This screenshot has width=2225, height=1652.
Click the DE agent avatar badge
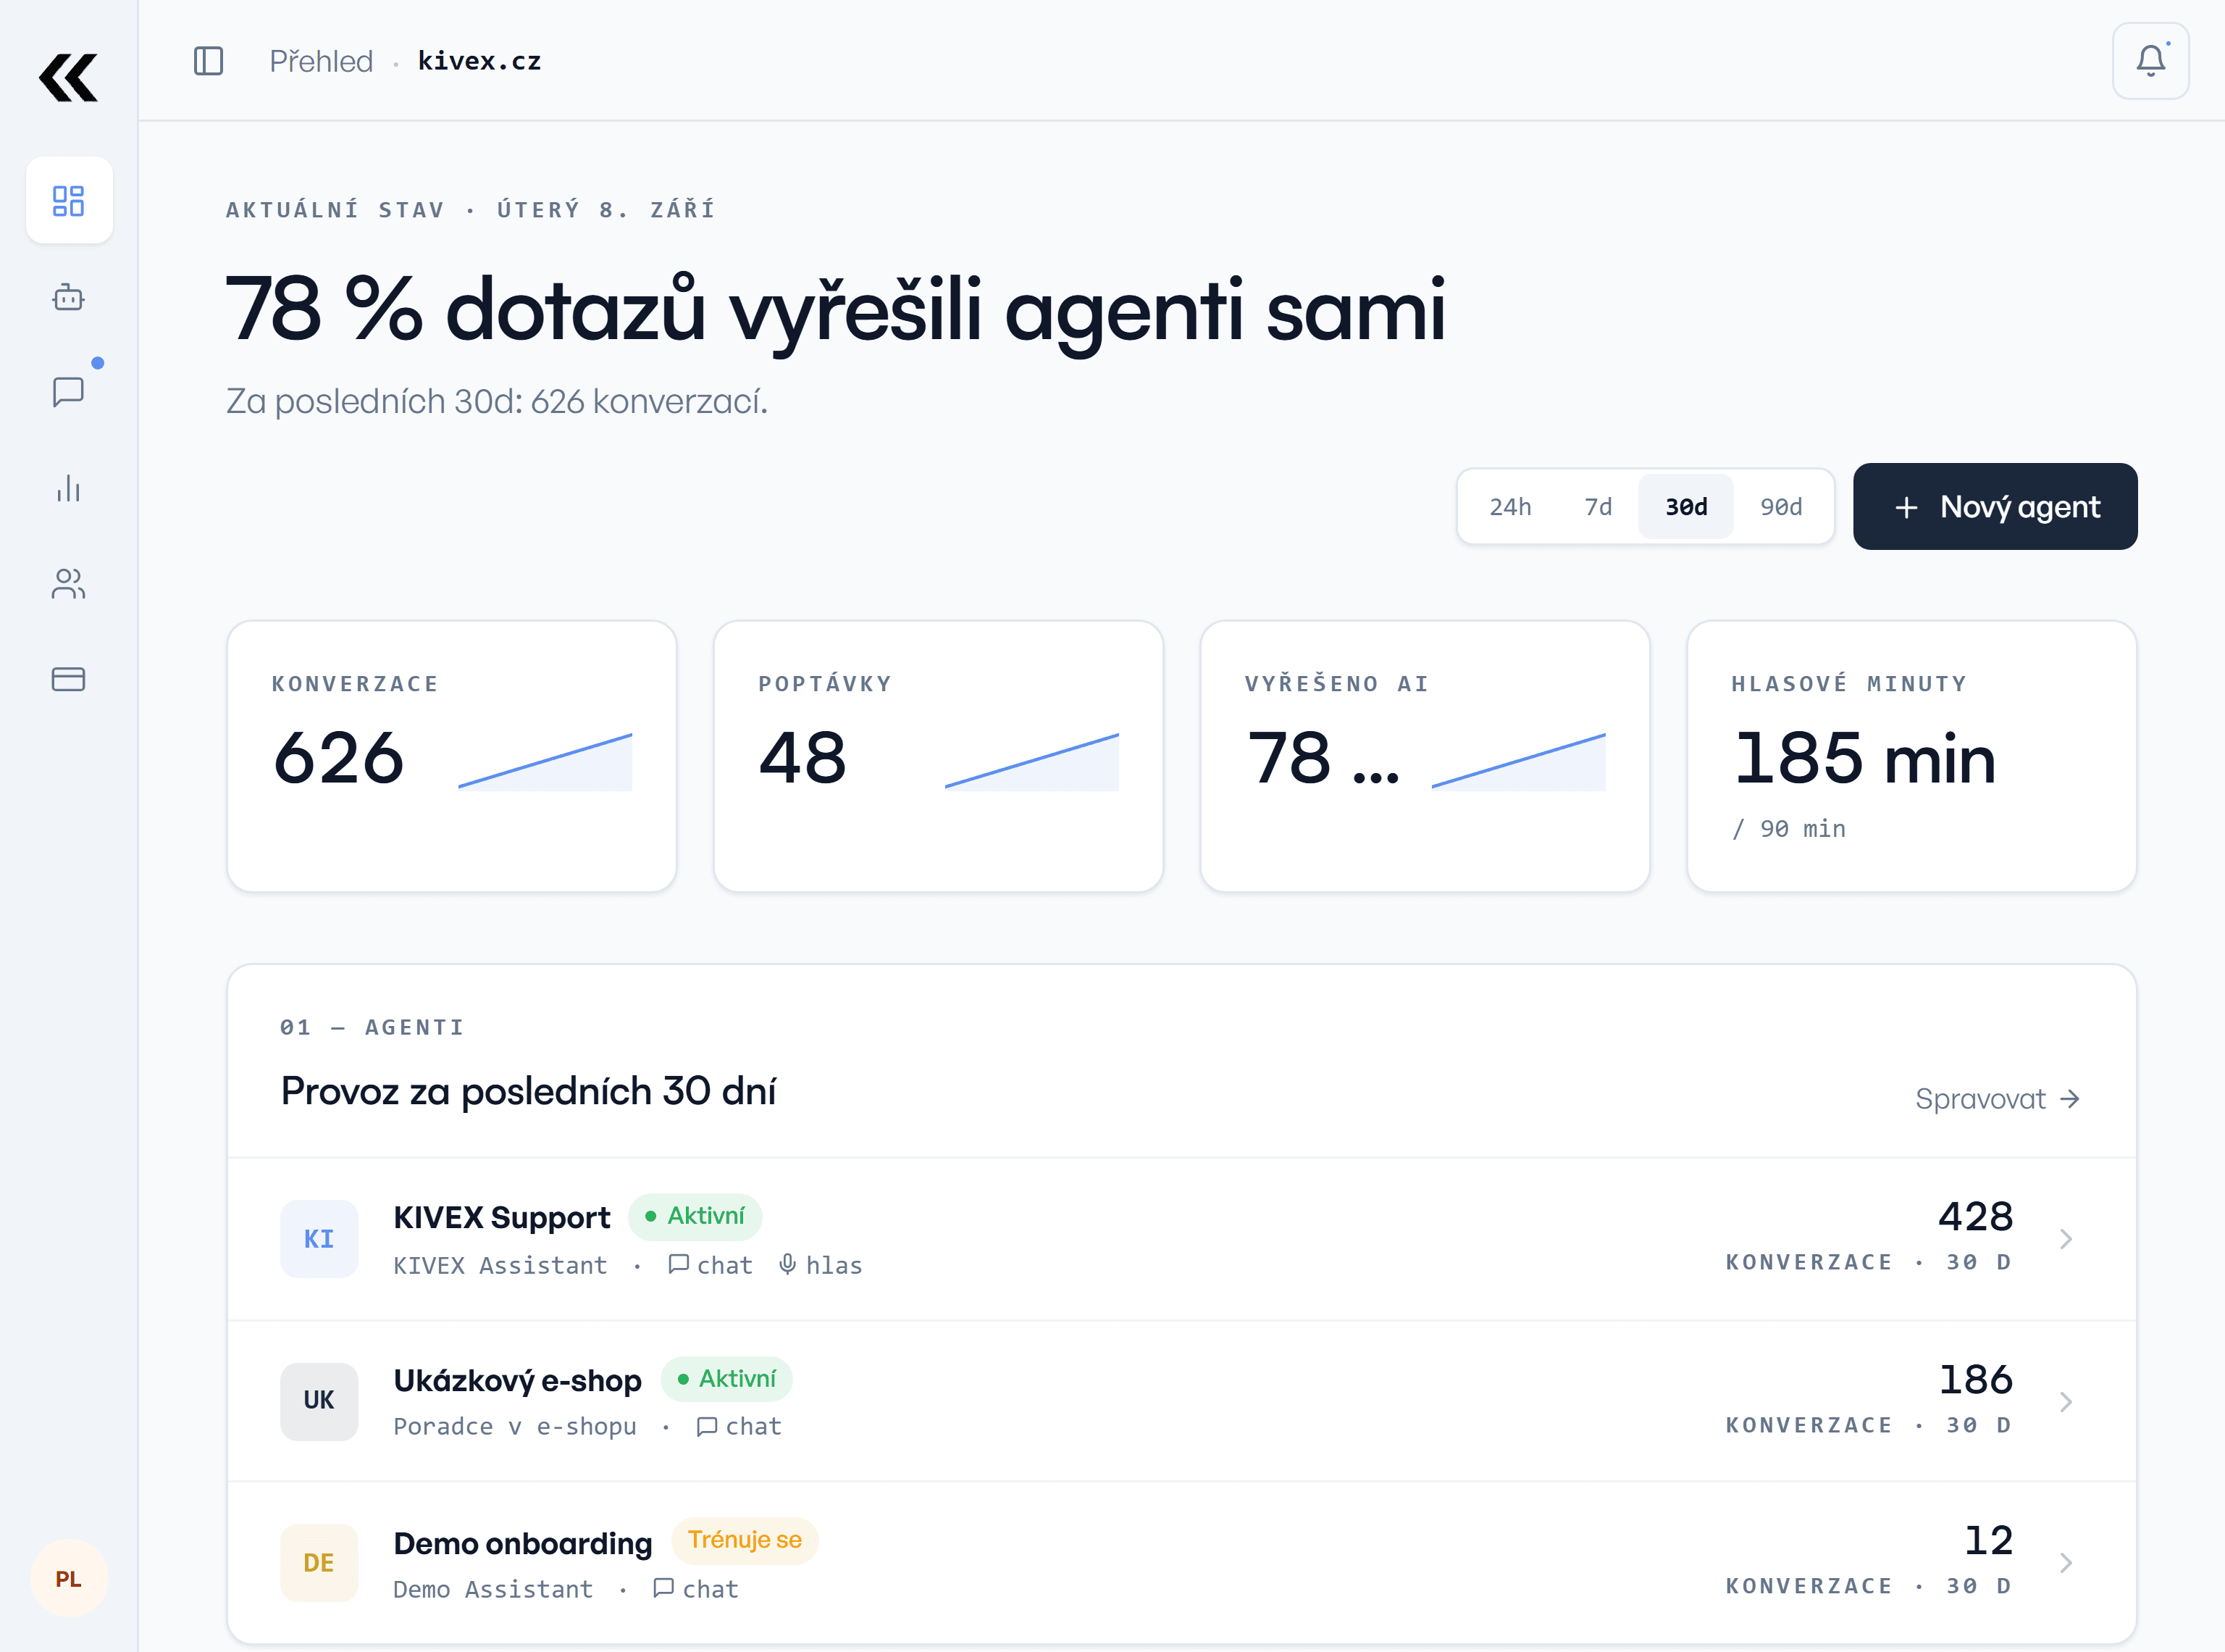pos(319,1563)
